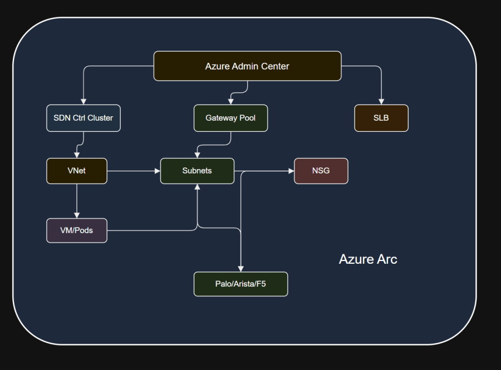
Task: Select the NSG node
Action: coord(321,171)
